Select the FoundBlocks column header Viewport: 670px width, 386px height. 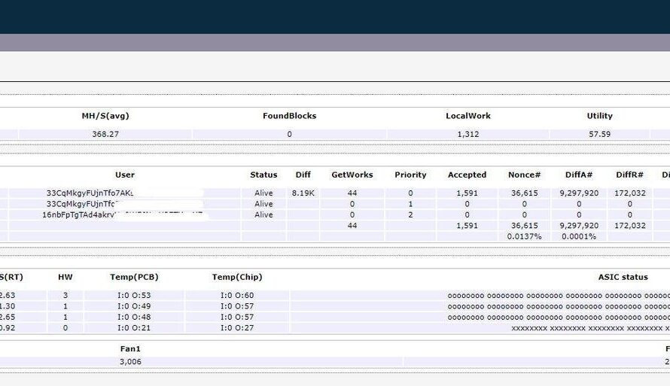point(289,116)
